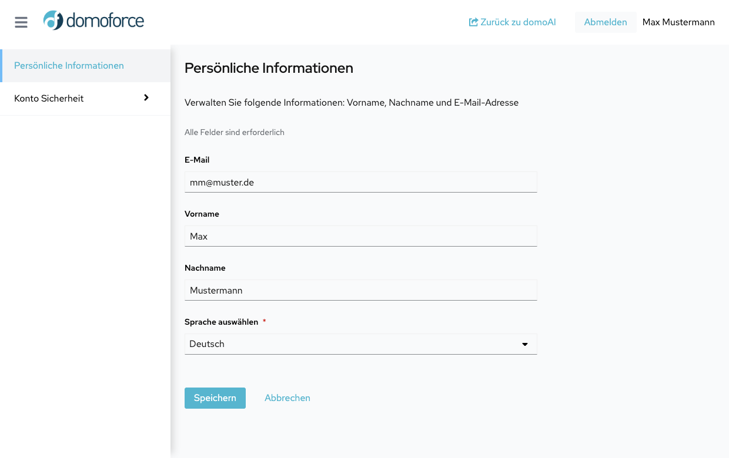Viewport: 729px width, 458px height.
Task: Click the Persönliche Informationen page heading
Action: pos(269,68)
